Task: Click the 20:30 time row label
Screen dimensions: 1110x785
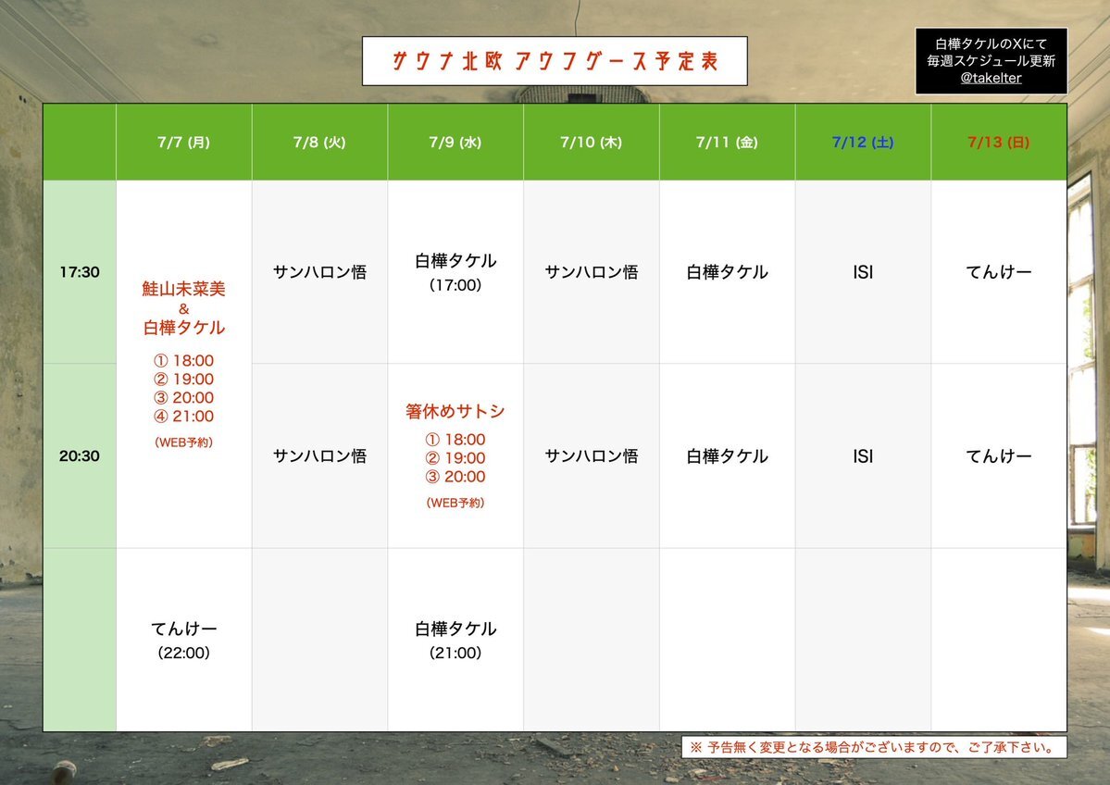Action: click(80, 455)
